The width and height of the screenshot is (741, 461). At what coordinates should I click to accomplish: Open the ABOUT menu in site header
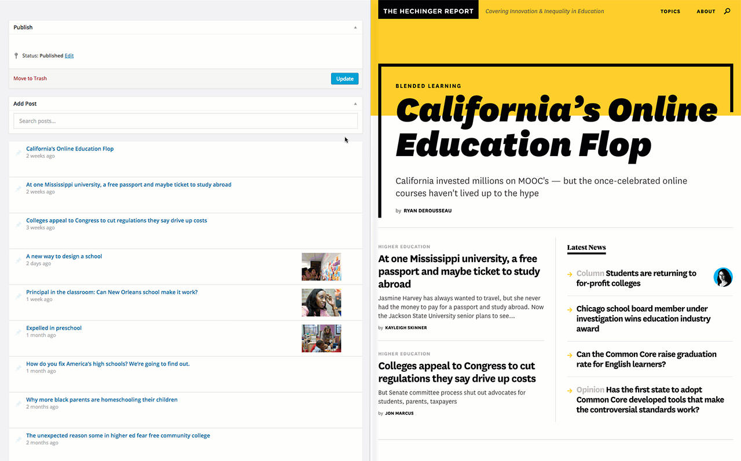pyautogui.click(x=706, y=11)
